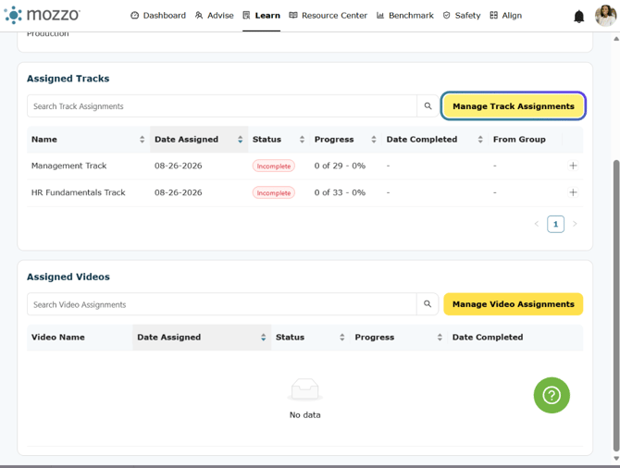Viewport: 620px width, 468px height.
Task: Sort tracks table by Name
Action: point(88,139)
